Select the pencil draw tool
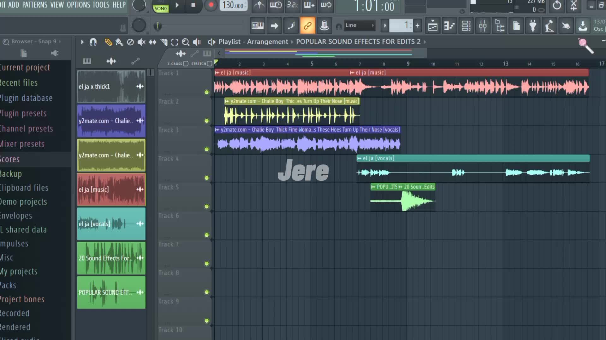606x340 pixels. click(108, 42)
